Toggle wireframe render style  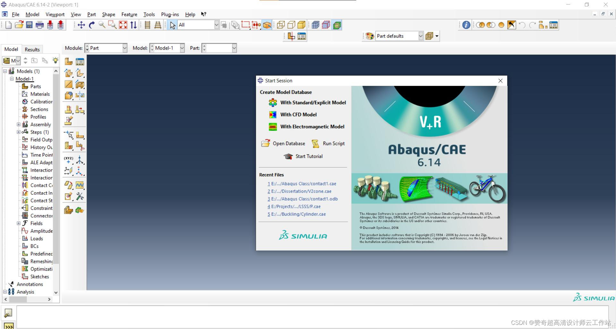(280, 25)
